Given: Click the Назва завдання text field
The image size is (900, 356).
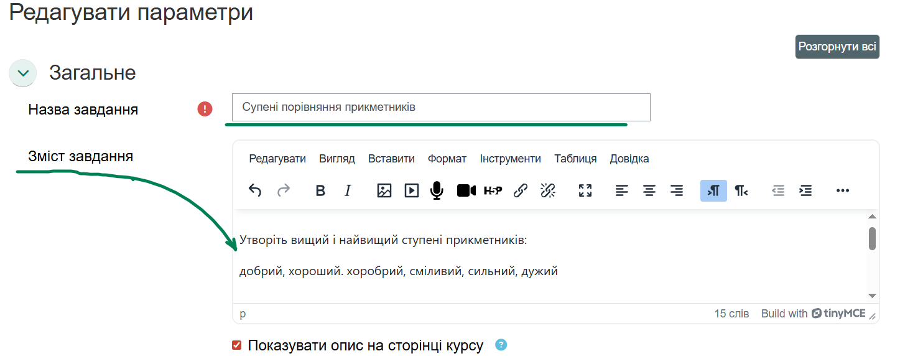Looking at the screenshot, I should (x=440, y=107).
